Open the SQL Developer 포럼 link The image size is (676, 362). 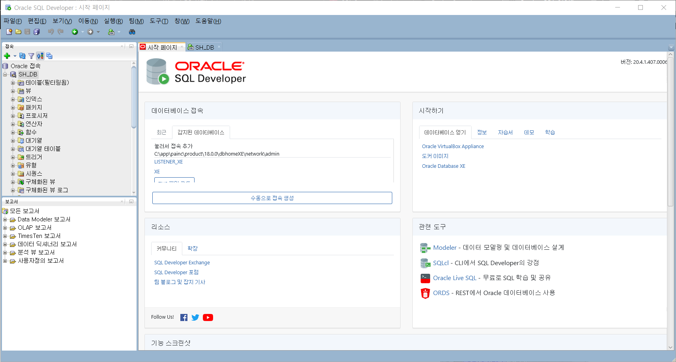pyautogui.click(x=176, y=273)
